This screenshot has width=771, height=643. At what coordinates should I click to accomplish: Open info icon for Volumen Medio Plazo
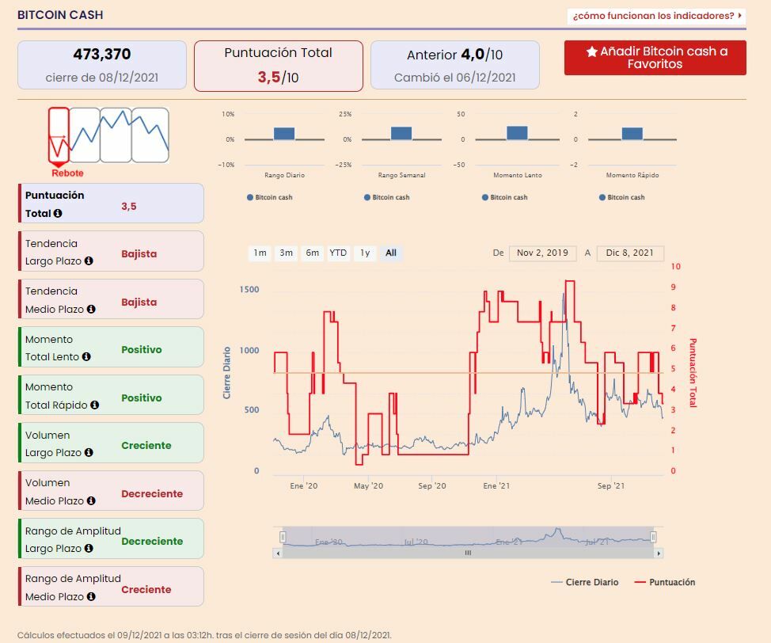point(91,500)
